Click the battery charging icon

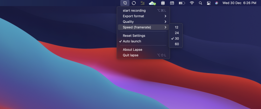click(x=182, y=3)
